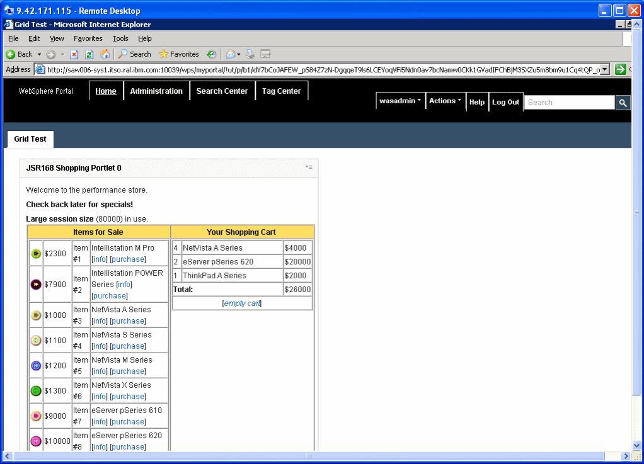This screenshot has width=644, height=464.
Task: Click the icon for NetVista A Series
Action: coord(36,315)
